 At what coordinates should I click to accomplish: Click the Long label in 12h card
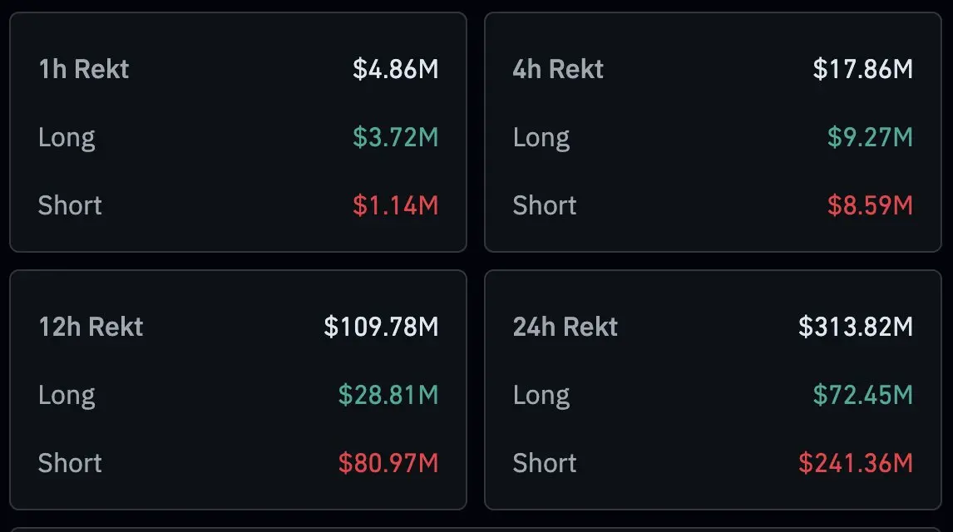67,395
